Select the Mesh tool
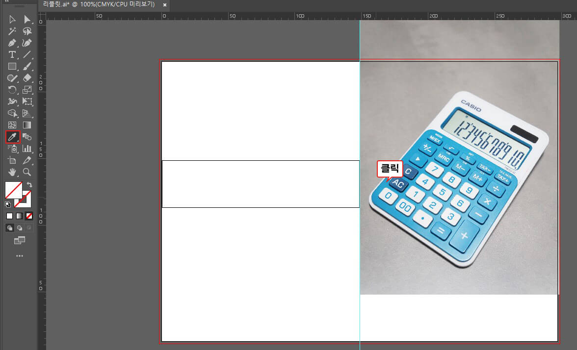 pos(12,125)
